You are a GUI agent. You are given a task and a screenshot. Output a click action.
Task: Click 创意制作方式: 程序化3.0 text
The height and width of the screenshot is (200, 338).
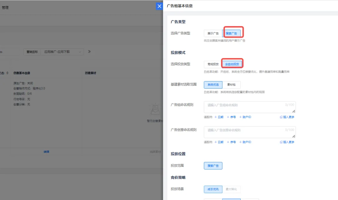click(29, 88)
